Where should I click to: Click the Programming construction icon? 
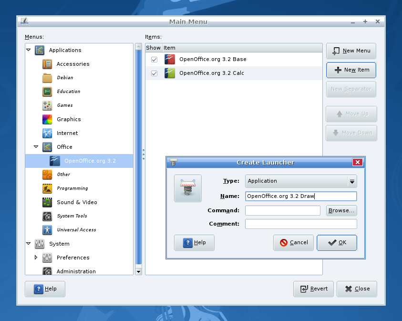pos(47,188)
